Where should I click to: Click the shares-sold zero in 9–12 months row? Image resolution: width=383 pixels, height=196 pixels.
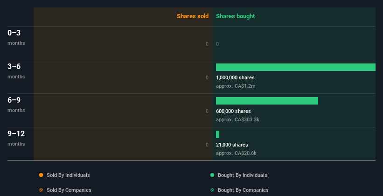coord(207,145)
